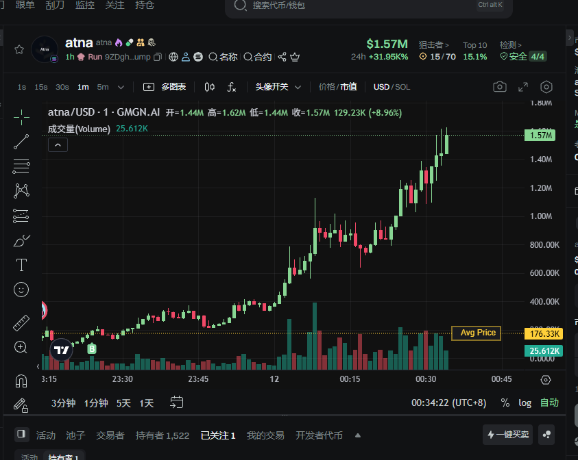This screenshot has width=578, height=460.
Task: Pick the emoji annotation tool
Action: [x=21, y=290]
